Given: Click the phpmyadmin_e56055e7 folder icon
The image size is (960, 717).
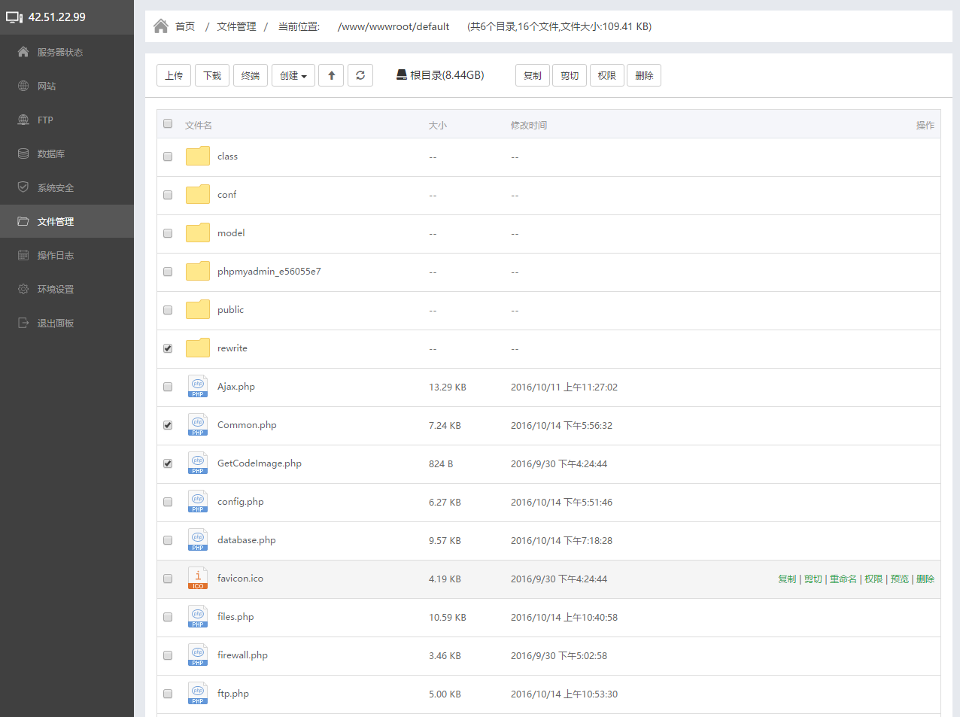Looking at the screenshot, I should tap(198, 271).
